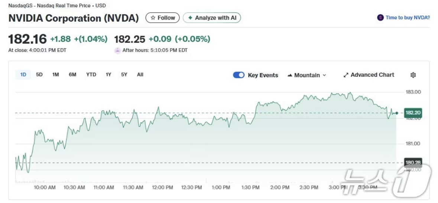Screen dimensions: 438x203
Task: Switch to the 5D time range
Action: 39,75
